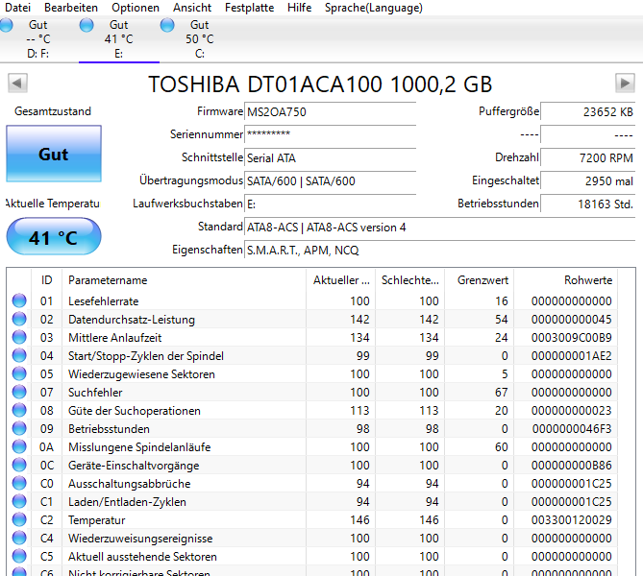Click status circle for Start/Stopp-Zyklen row
This screenshot has width=643, height=576.
19,355
